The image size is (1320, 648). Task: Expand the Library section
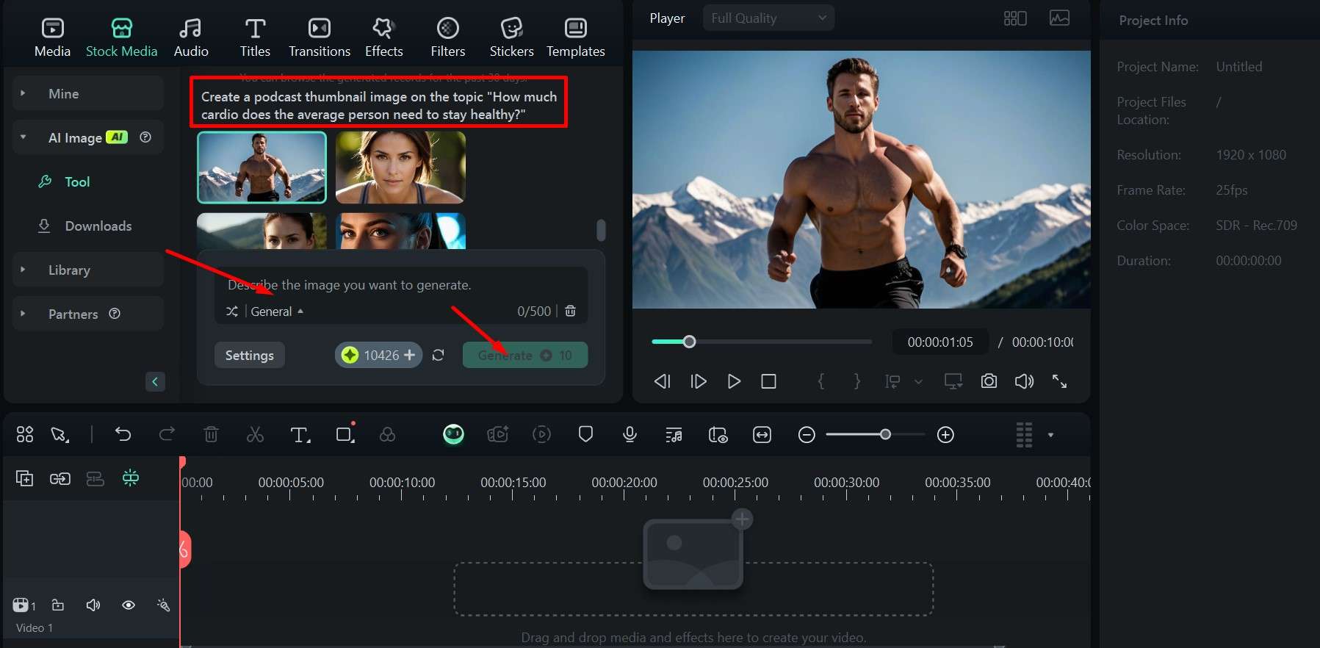(87, 270)
